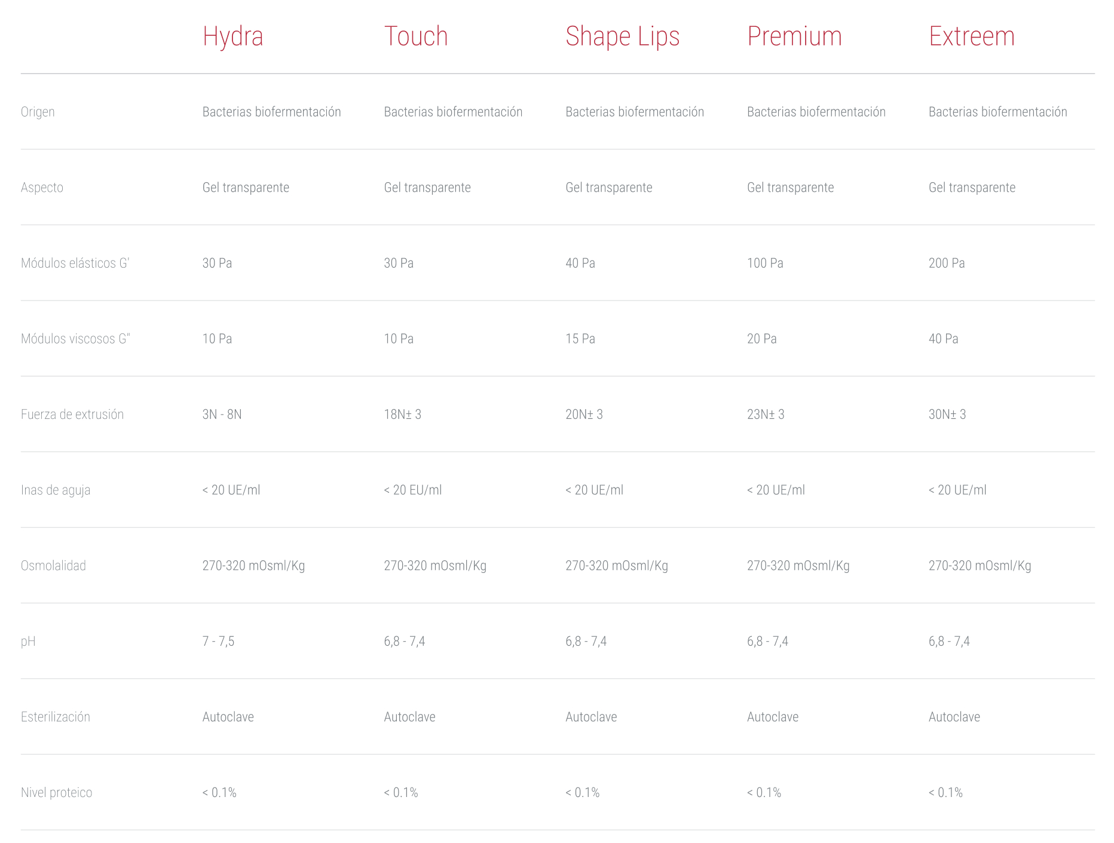Viewport: 1114px width, 843px height.
Task: Click the Premium column heading
Action: click(794, 36)
